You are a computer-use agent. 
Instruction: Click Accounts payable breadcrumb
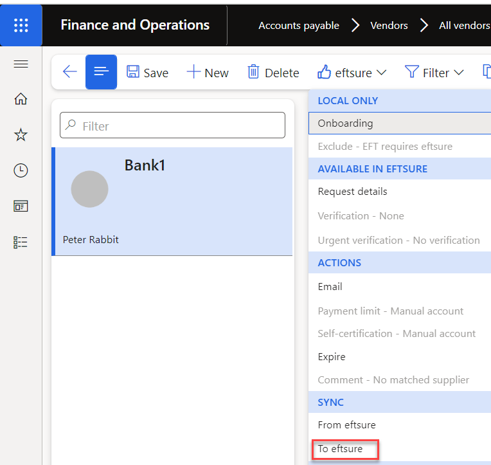click(x=299, y=25)
